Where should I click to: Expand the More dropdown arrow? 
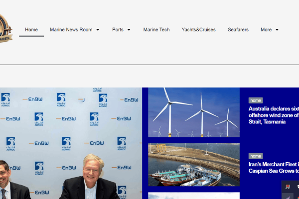[277, 30]
